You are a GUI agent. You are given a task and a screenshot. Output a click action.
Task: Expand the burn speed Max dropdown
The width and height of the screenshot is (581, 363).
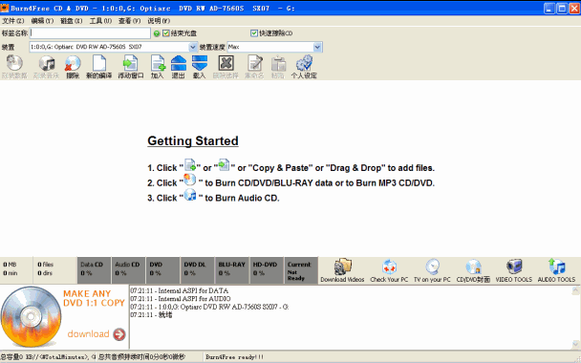317,47
